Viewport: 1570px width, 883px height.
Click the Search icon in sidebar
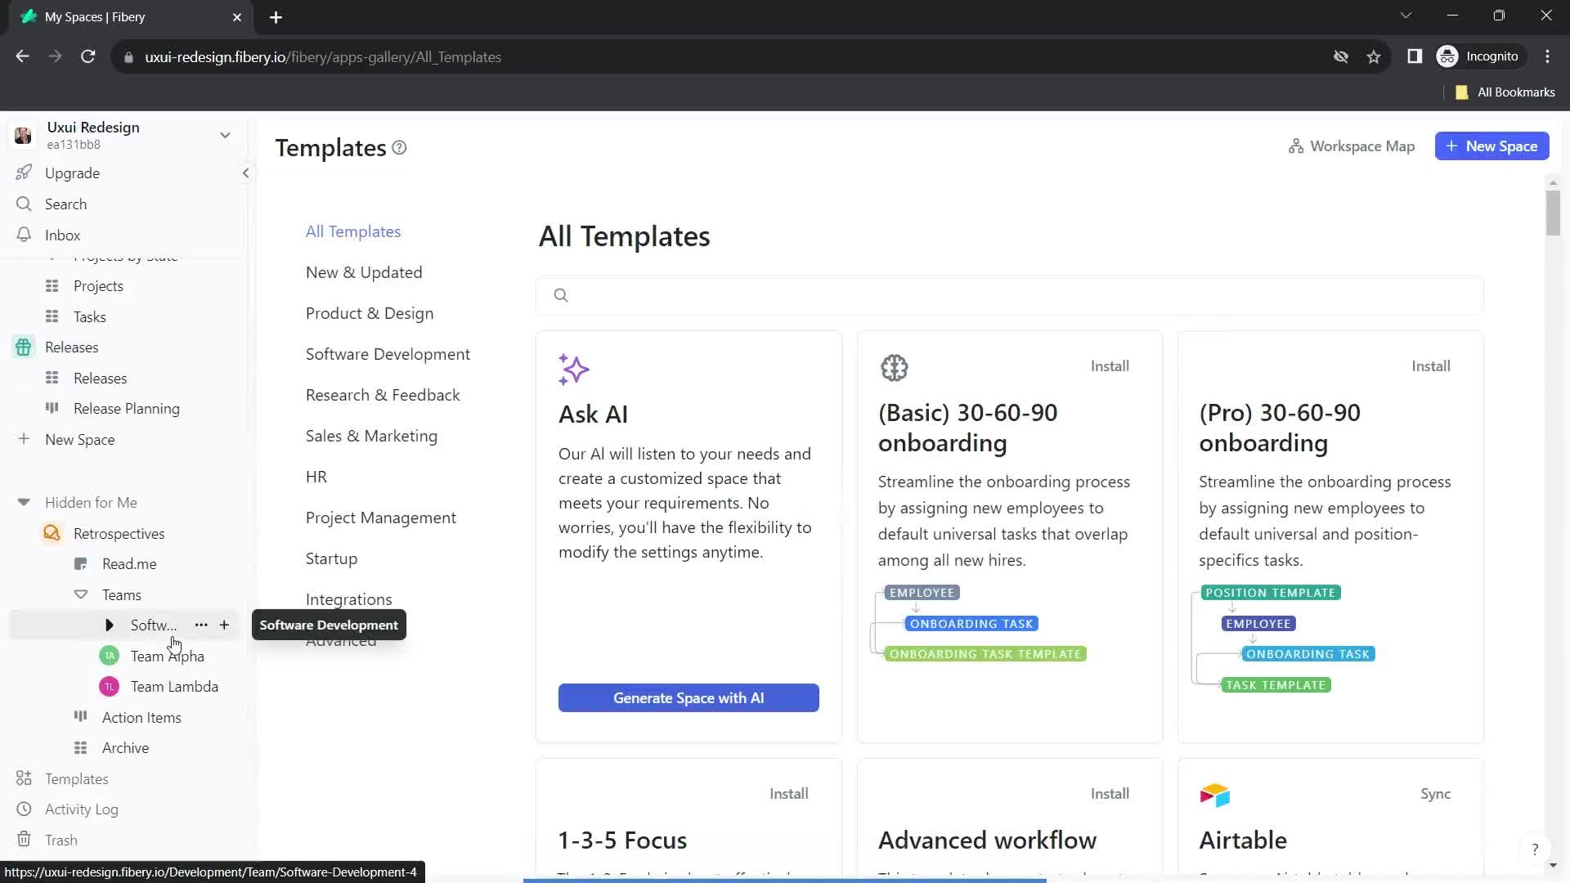point(24,204)
